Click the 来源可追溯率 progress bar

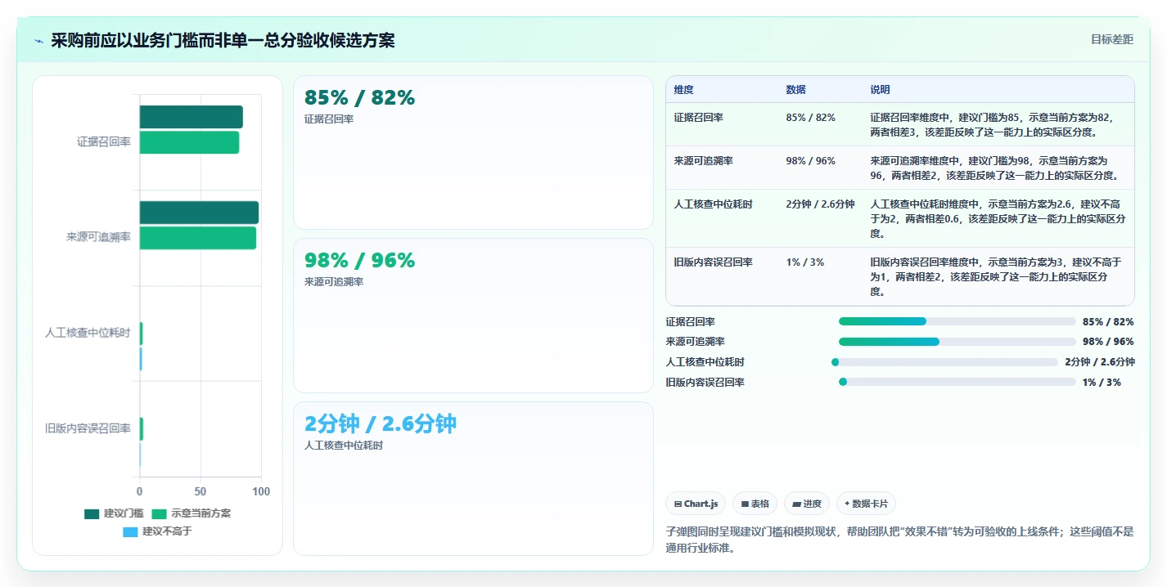pos(957,342)
